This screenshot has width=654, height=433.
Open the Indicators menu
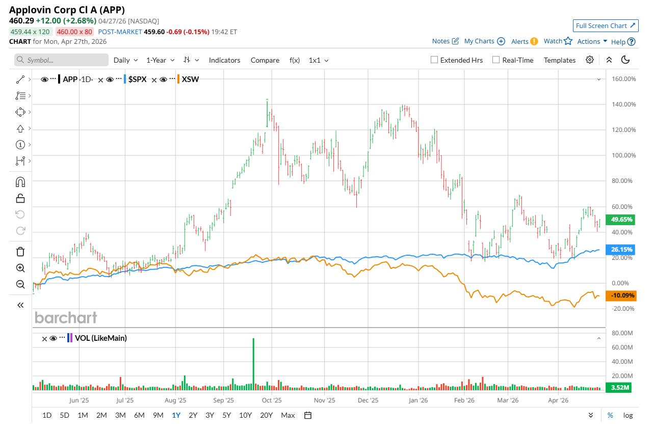(224, 60)
